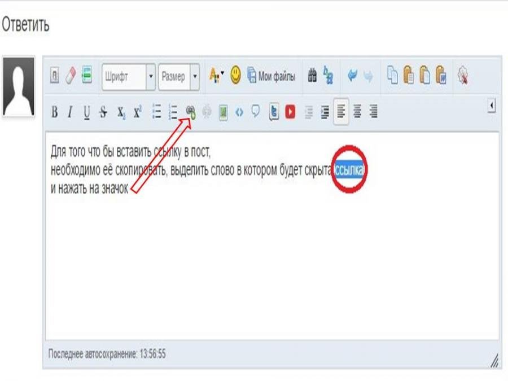Toggle underline formatting
This screenshot has height=381, width=508.
click(86, 112)
